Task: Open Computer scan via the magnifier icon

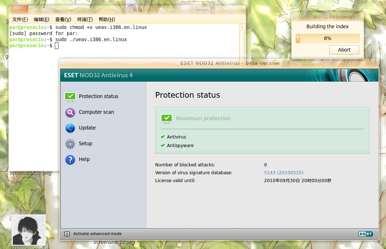Action: tap(70, 113)
